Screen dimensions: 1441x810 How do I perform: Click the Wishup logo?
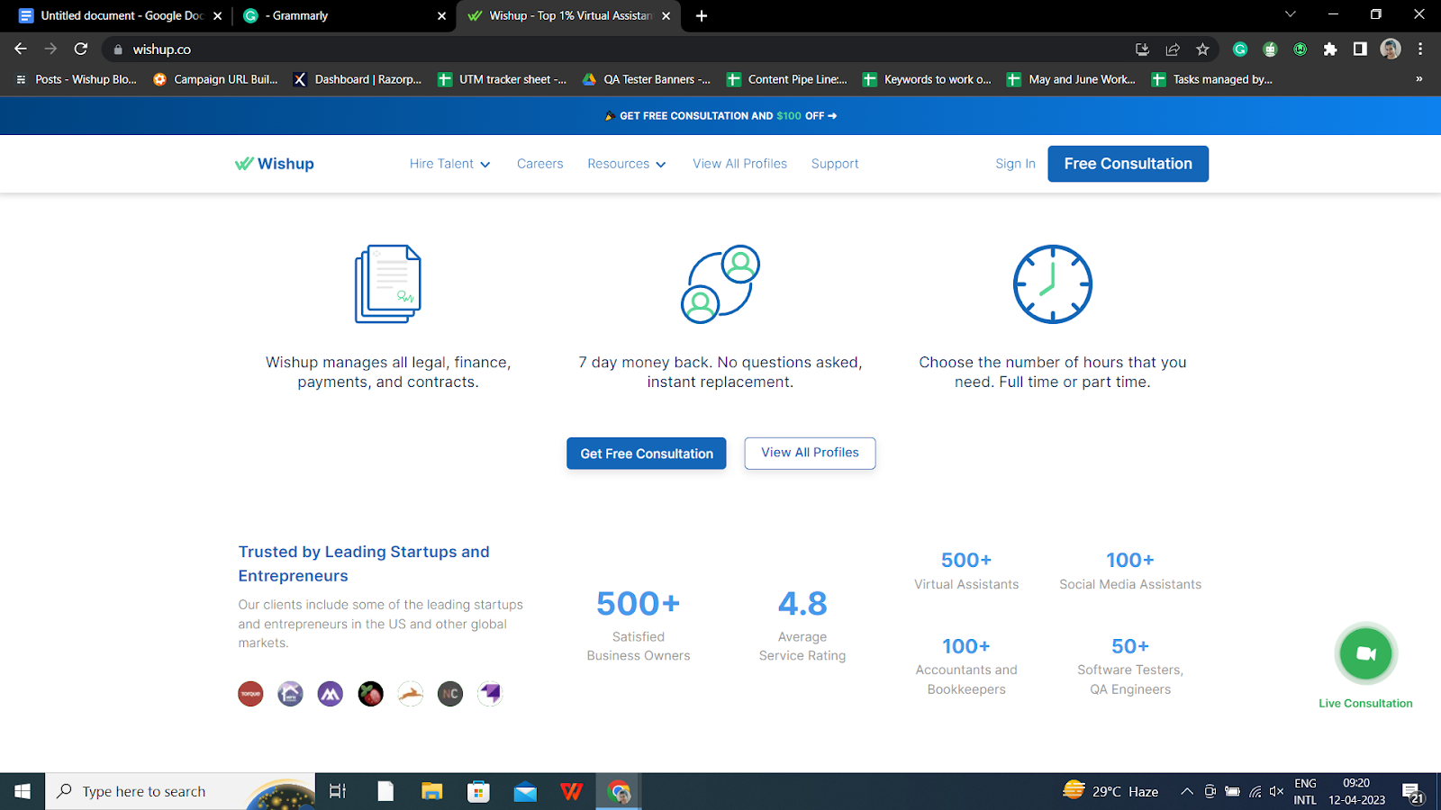click(275, 164)
